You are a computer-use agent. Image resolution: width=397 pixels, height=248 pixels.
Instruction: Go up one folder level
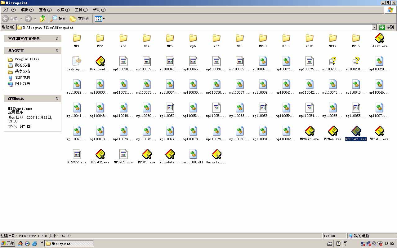click(x=42, y=19)
